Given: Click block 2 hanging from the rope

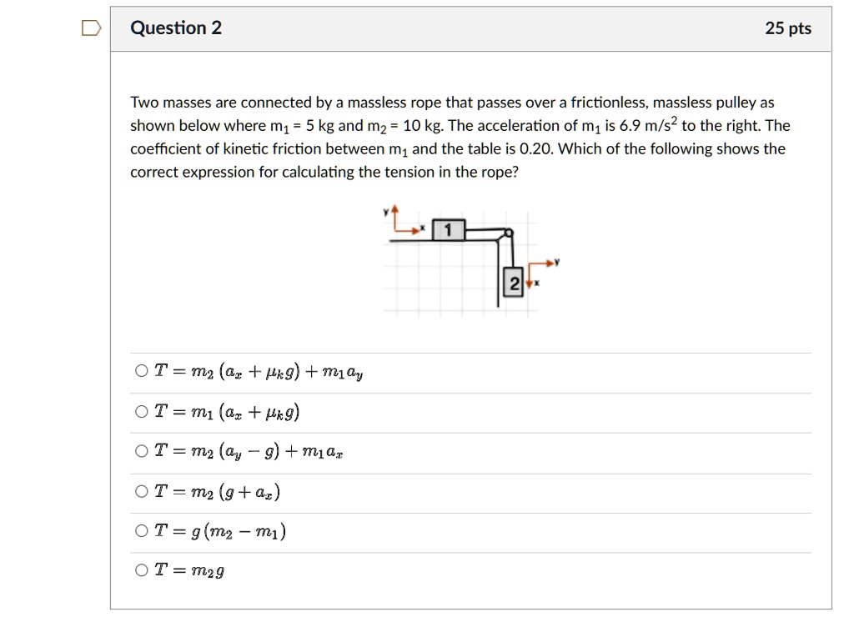Looking at the screenshot, I should (512, 283).
